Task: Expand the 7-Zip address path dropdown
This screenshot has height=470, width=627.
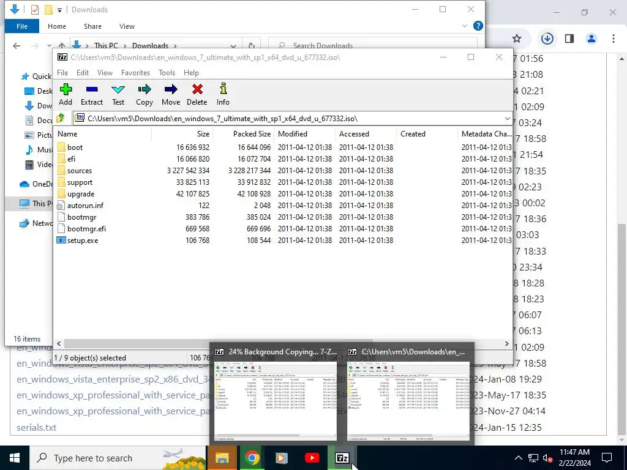Action: click(507, 118)
